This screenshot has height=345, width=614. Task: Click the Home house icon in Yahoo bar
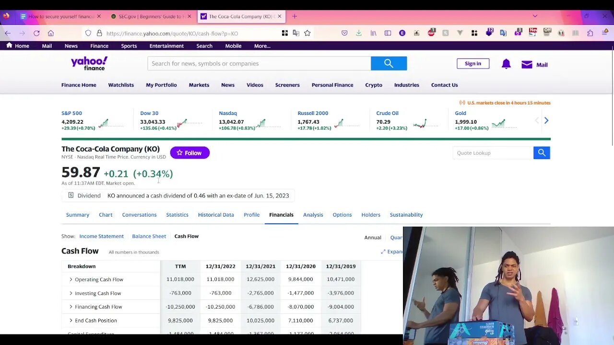coord(9,46)
